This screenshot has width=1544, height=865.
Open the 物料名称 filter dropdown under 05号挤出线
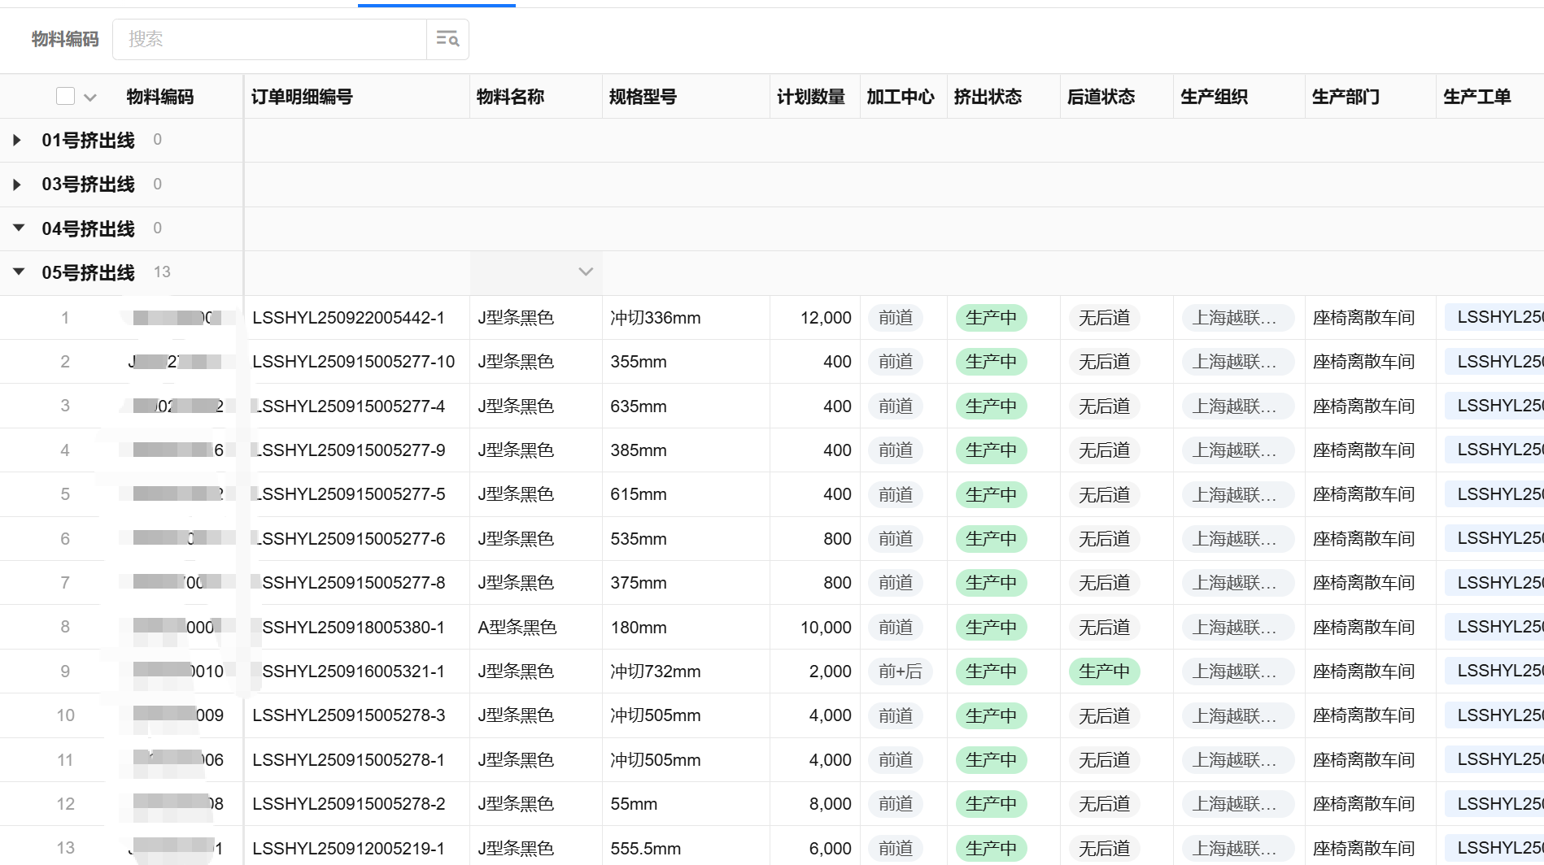point(585,272)
